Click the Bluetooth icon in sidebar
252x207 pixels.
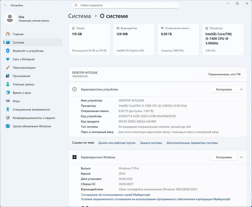[8, 51]
